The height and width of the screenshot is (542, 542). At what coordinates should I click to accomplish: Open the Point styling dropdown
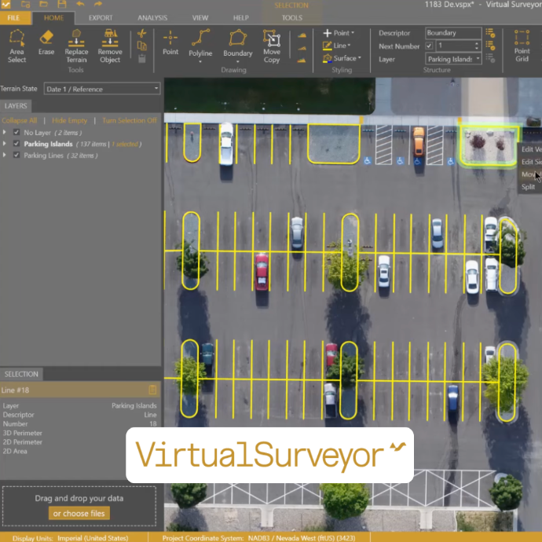tap(353, 33)
